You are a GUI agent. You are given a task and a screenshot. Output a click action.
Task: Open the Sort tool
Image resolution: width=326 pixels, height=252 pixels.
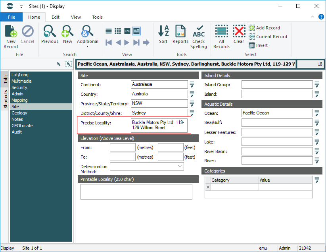(x=163, y=36)
